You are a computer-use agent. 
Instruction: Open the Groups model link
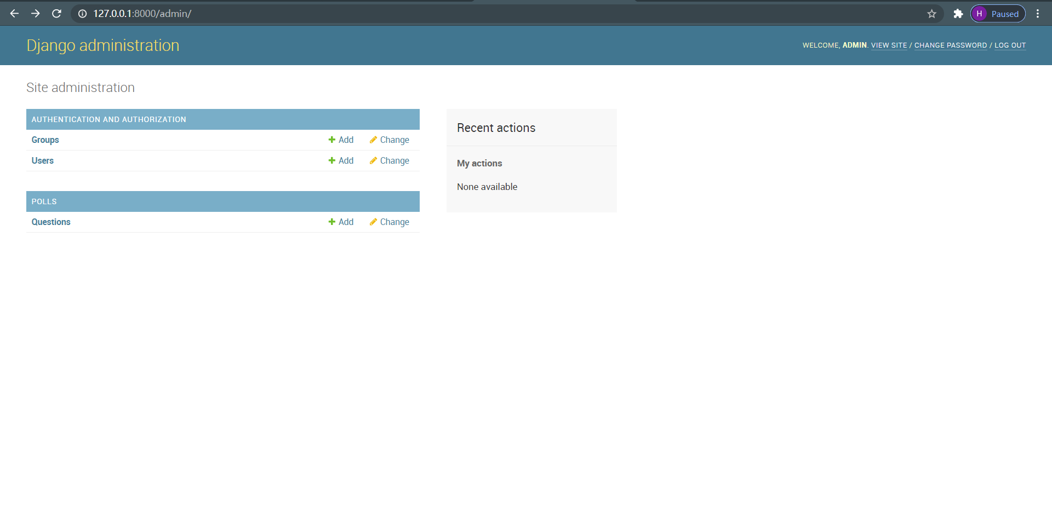[45, 140]
